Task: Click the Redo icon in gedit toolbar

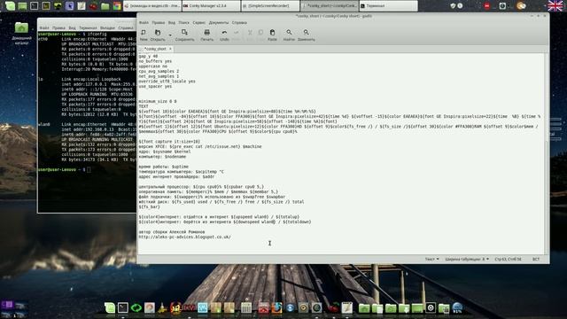Action: (x=237, y=33)
